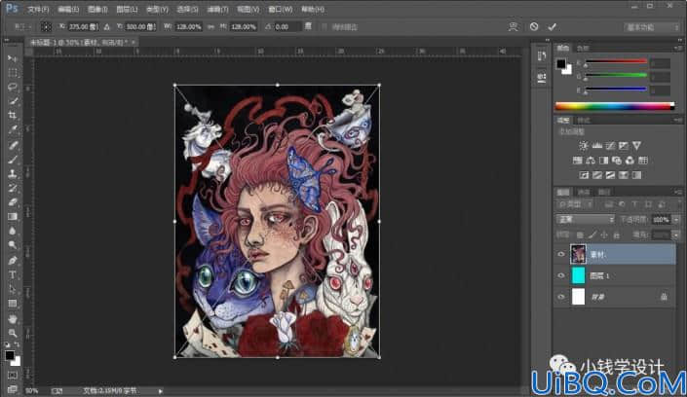
Task: Open the Adjustments panel flyout menu
Action: (x=678, y=120)
